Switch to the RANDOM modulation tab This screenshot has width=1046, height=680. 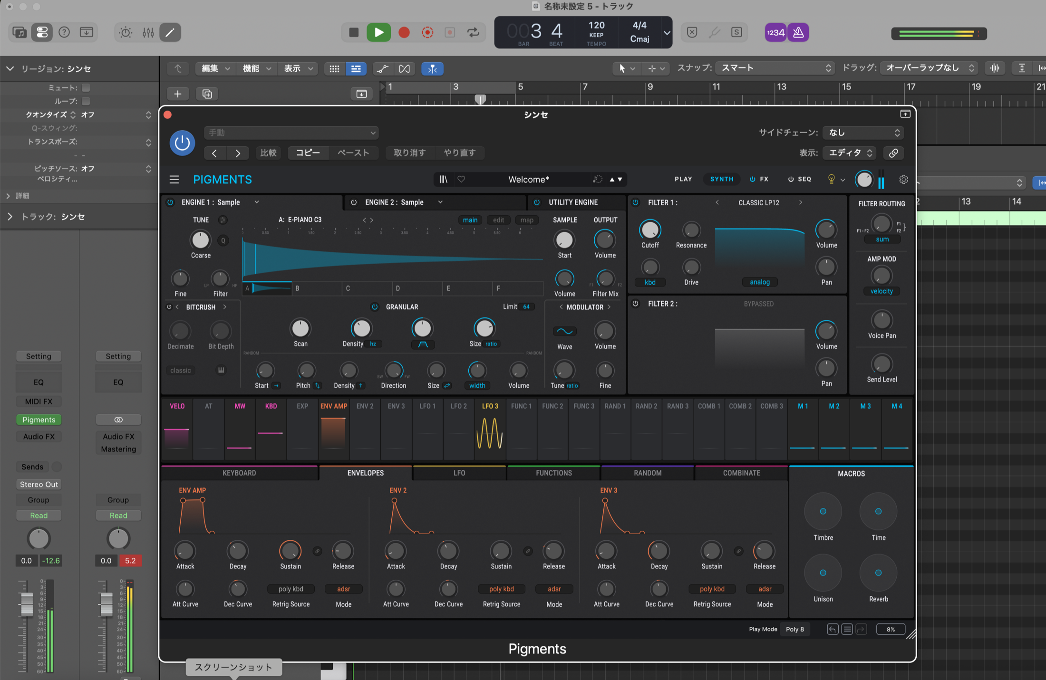coord(648,473)
